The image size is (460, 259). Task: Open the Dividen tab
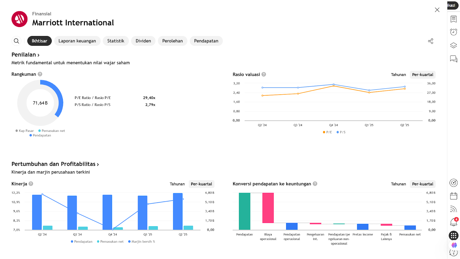tap(143, 41)
